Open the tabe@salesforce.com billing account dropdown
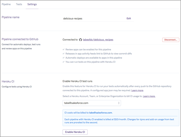181x137 pixels. point(92,103)
